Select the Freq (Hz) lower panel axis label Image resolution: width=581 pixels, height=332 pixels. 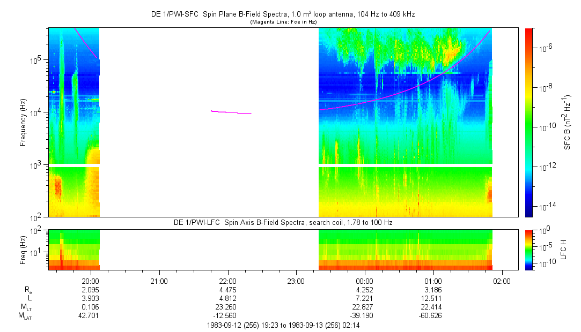pos(23,249)
